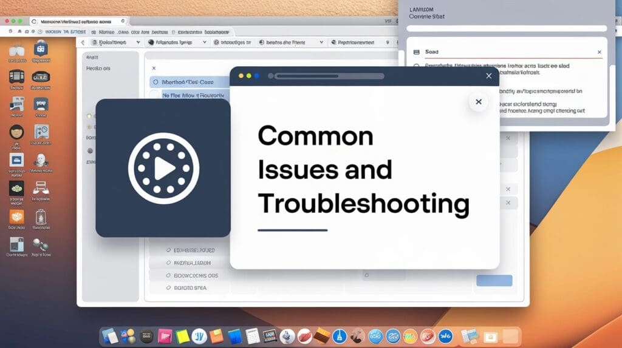
Task: Click the progress bar in the overlay title bar
Action: [x=329, y=76]
